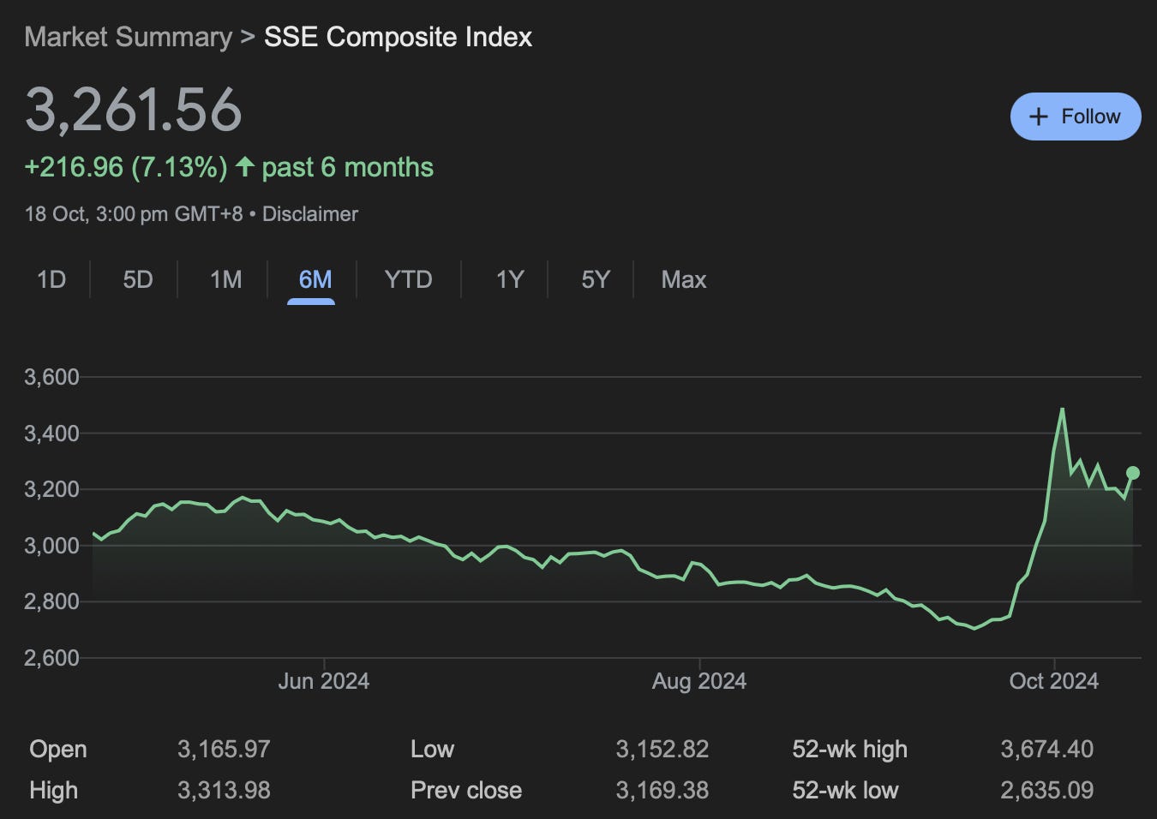Click the Low value 3,152.82
This screenshot has width=1157, height=819.
[x=662, y=750]
